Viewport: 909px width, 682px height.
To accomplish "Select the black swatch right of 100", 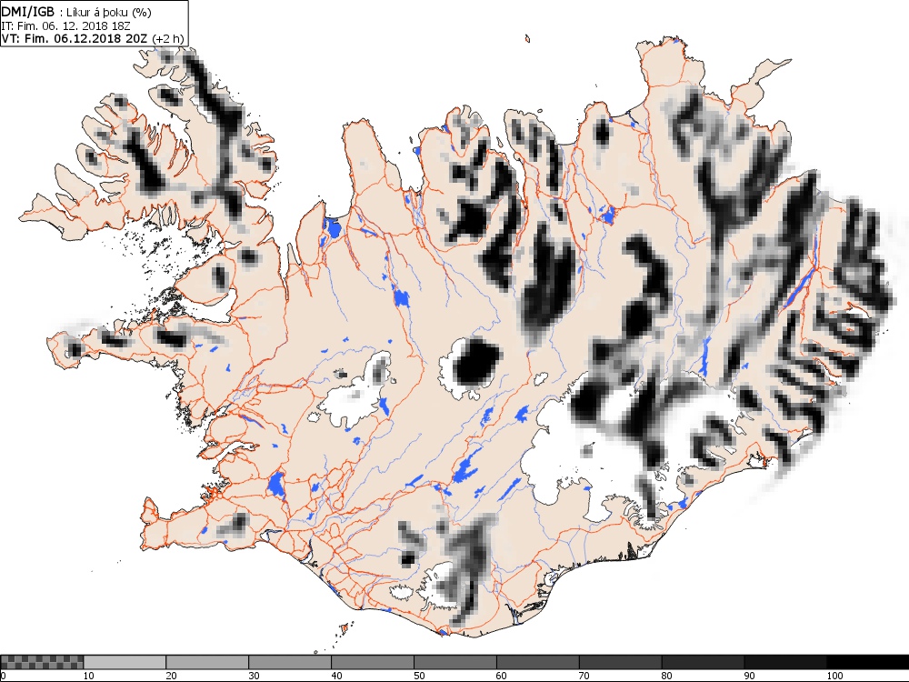I will (x=868, y=662).
